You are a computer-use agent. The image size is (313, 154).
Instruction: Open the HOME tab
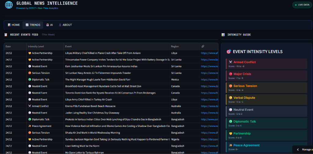point(14,25)
